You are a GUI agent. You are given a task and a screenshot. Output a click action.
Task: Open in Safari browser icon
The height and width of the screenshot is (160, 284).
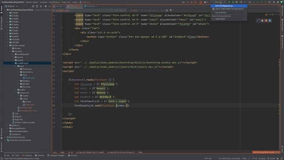click(x=270, y=20)
